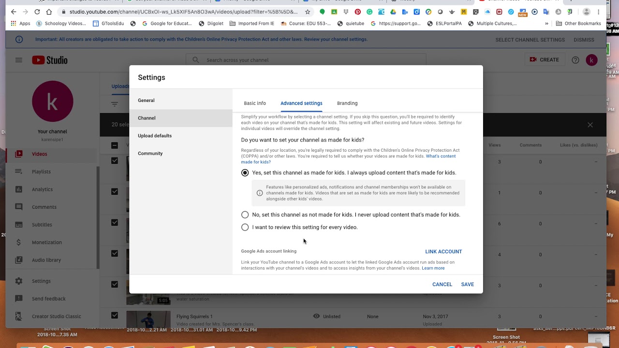This screenshot has width=619, height=348.
Task: Click SELECT CHANNEL SETTINGS in banner
Action: coord(530,40)
